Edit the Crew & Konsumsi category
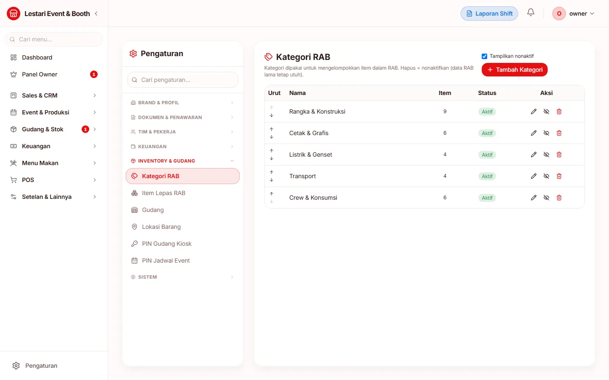Viewport: 609px width, 380px height. pyautogui.click(x=534, y=198)
